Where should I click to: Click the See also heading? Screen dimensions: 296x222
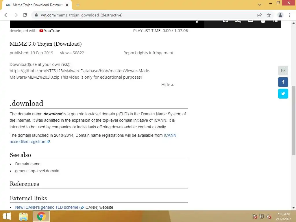point(21,155)
